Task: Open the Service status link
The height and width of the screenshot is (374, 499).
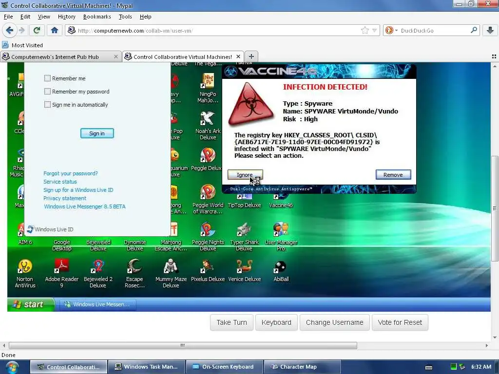Action: pyautogui.click(x=60, y=182)
